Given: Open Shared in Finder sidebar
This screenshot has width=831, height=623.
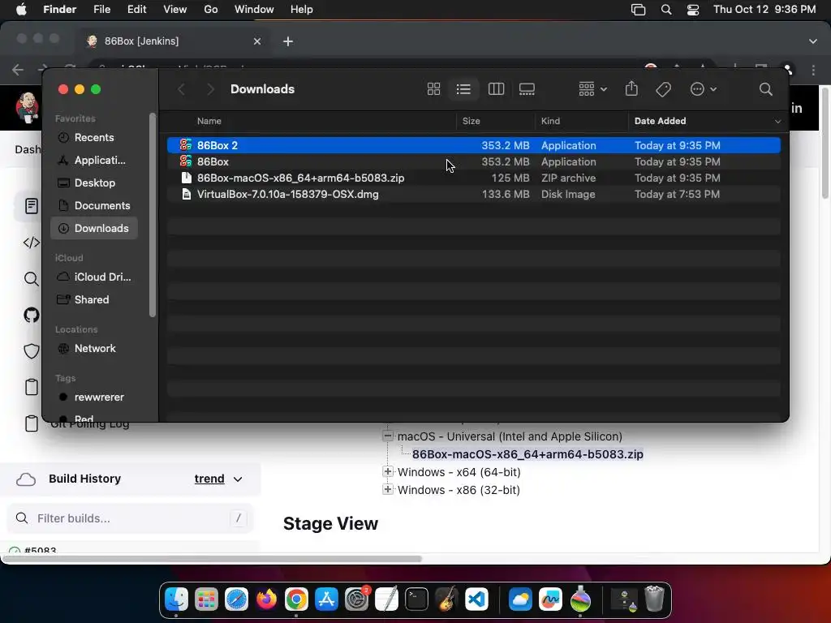Looking at the screenshot, I should coord(94,300).
